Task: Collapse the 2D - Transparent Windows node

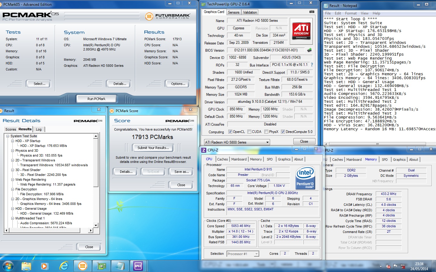Action: tap(13, 160)
